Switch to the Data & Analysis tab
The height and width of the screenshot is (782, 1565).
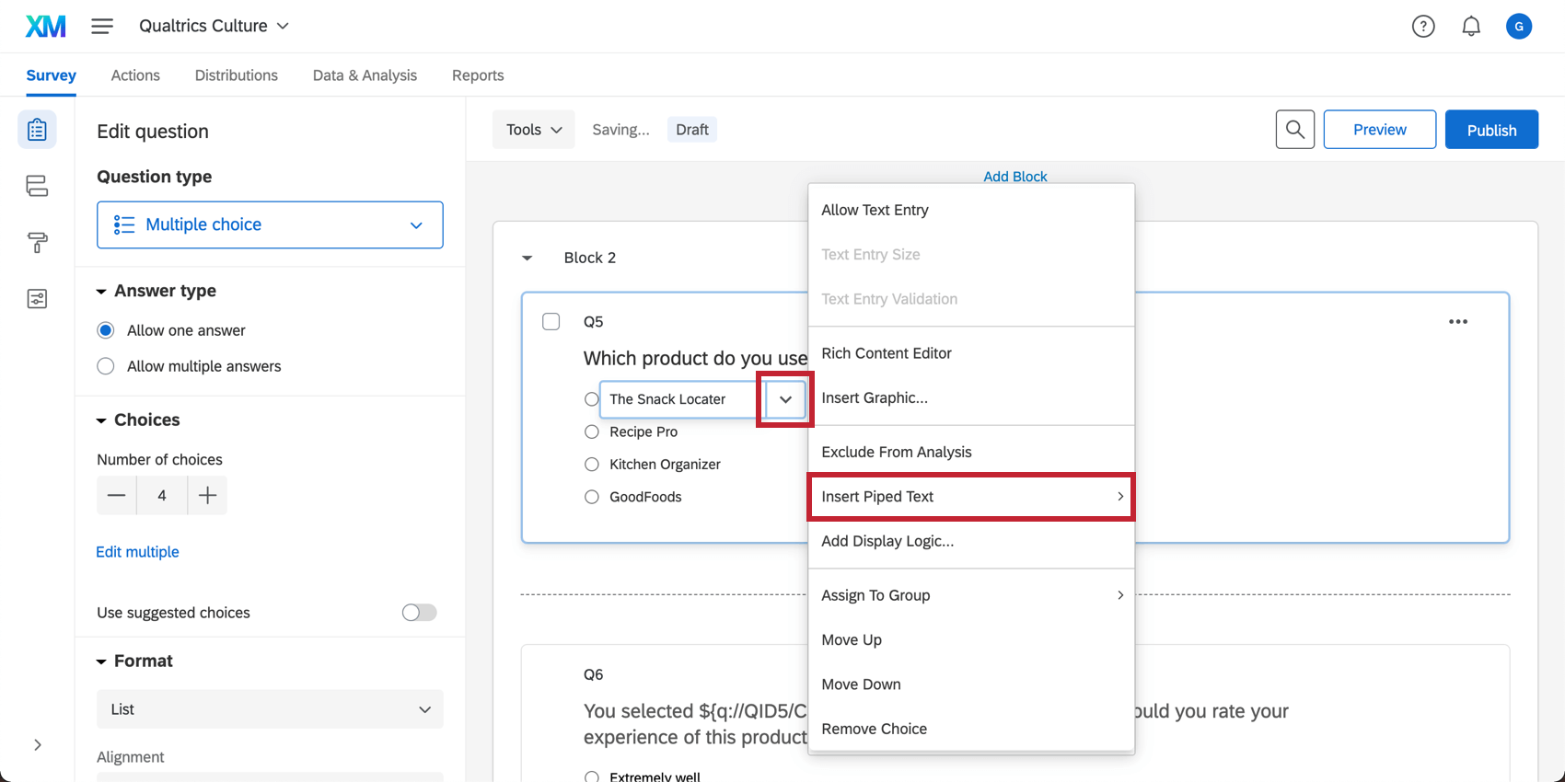(365, 75)
